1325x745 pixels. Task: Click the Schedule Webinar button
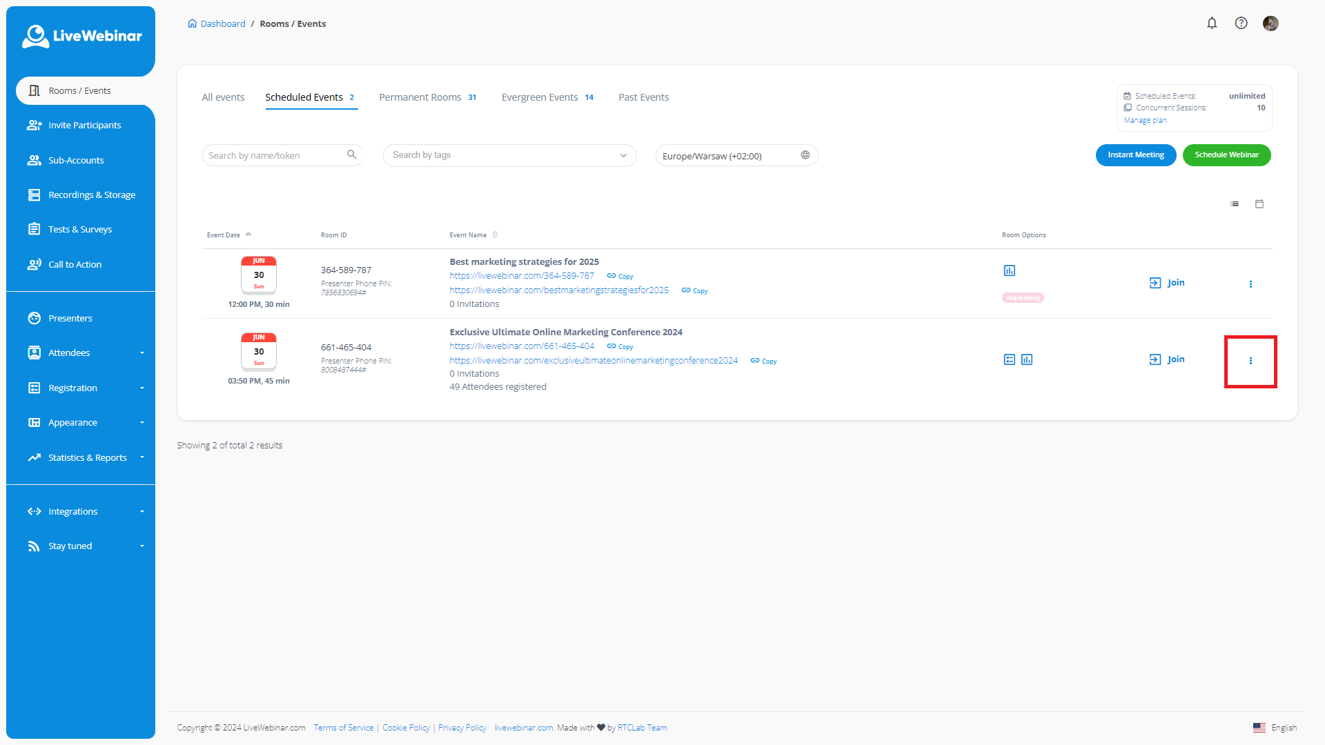[x=1226, y=155]
